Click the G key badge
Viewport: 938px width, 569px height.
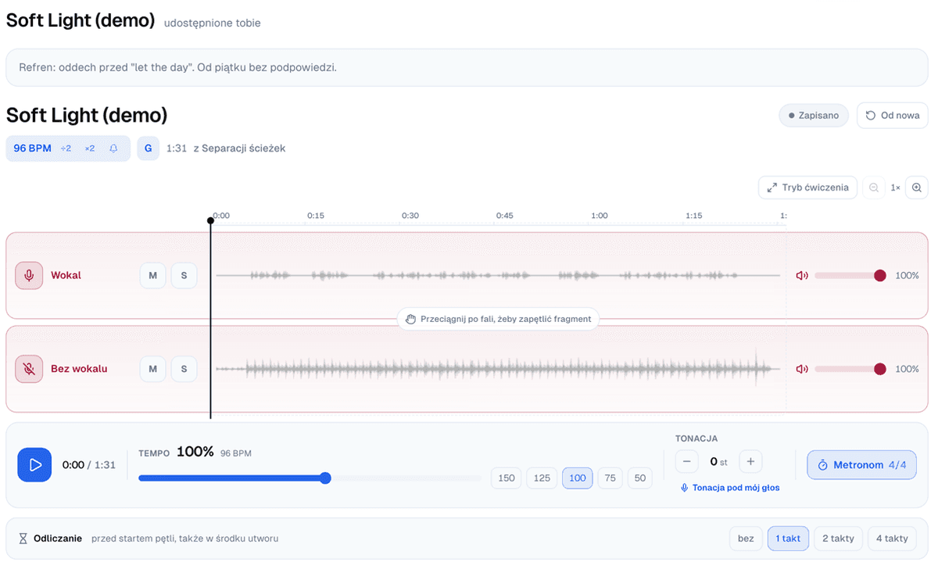click(149, 149)
